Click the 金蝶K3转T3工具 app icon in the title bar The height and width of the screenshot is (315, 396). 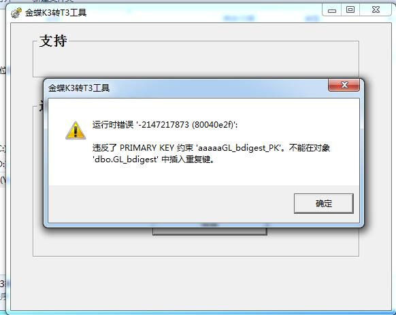16,13
